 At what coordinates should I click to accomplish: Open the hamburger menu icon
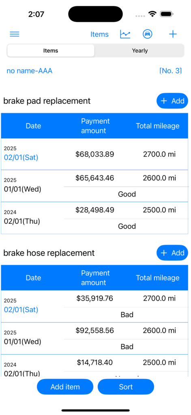click(14, 34)
